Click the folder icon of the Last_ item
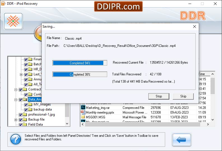Screen dimensions: 222x151 [30, 74]
